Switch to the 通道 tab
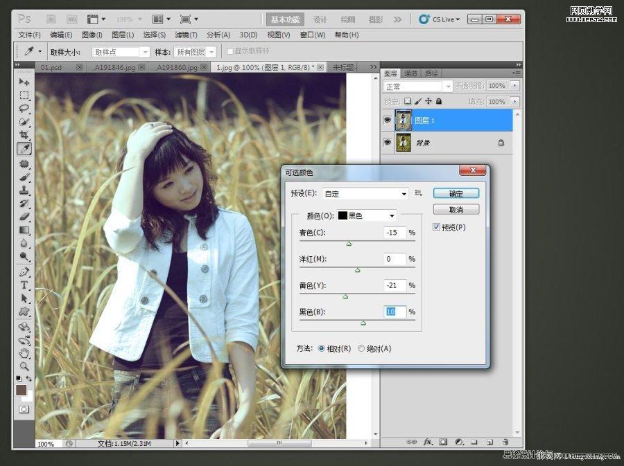The image size is (624, 466). click(410, 73)
